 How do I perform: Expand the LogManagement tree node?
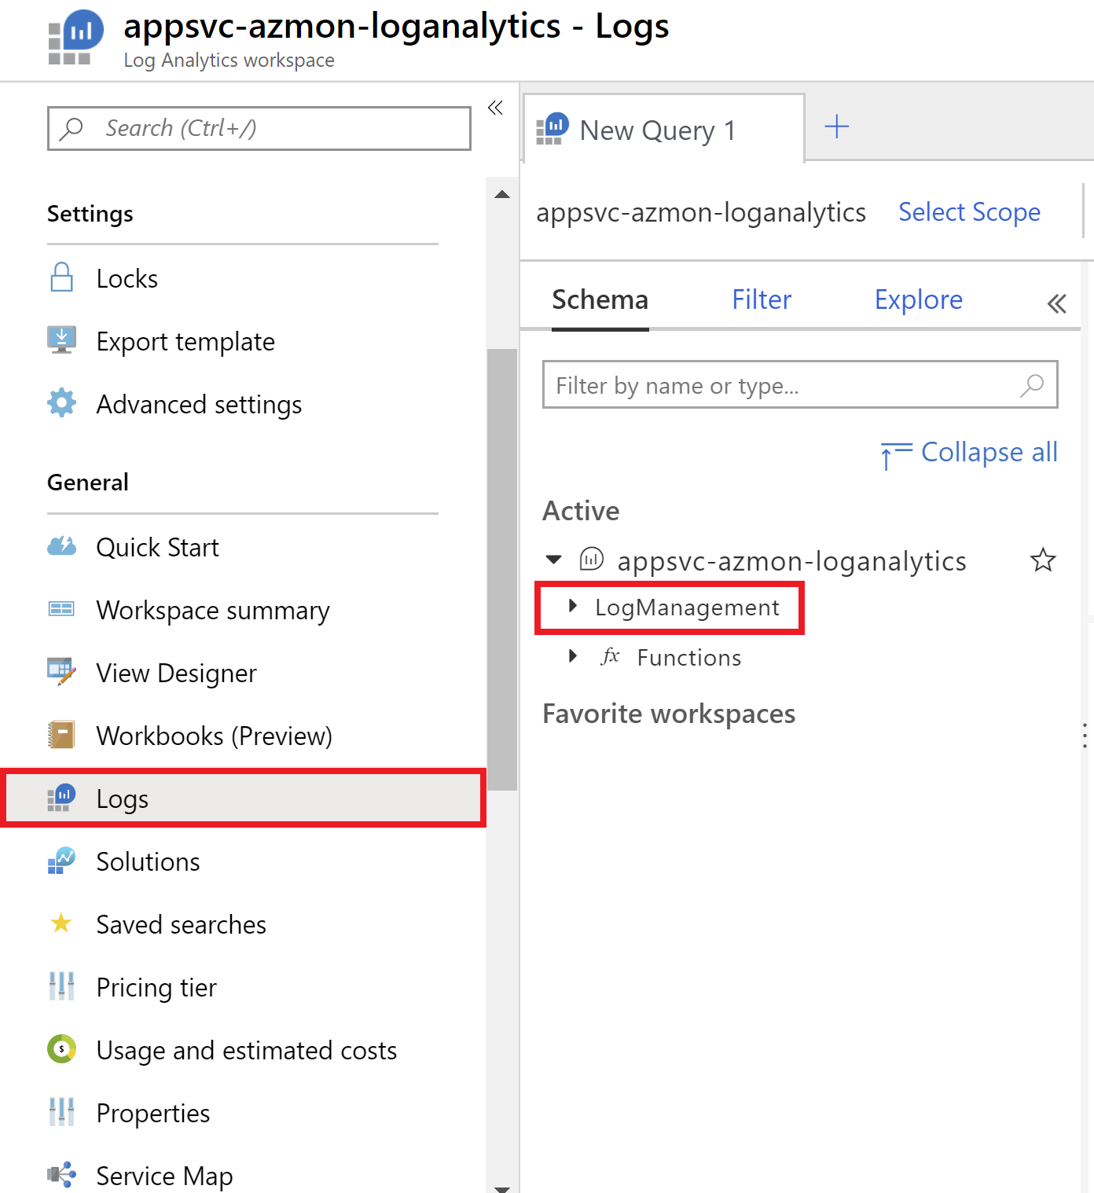[573, 606]
